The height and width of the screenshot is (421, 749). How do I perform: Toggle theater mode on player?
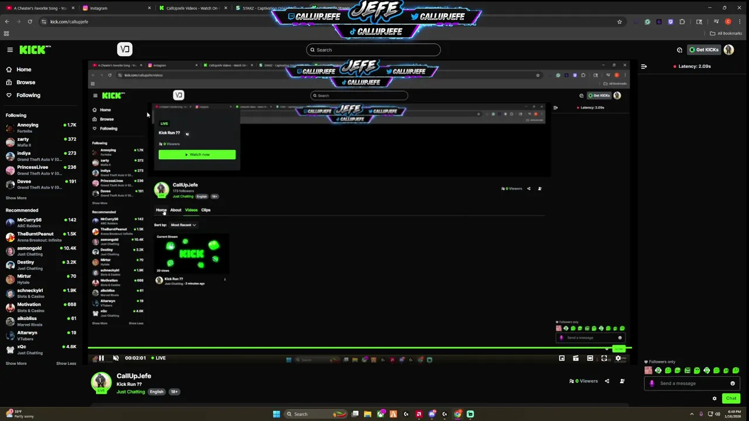click(590, 358)
